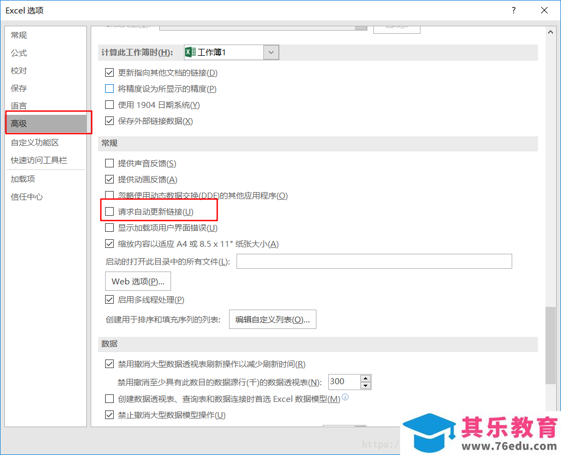Uncheck 禁用撤消大型数据透视表刷新操作
Viewport: 561px width, 455px height.
click(109, 364)
